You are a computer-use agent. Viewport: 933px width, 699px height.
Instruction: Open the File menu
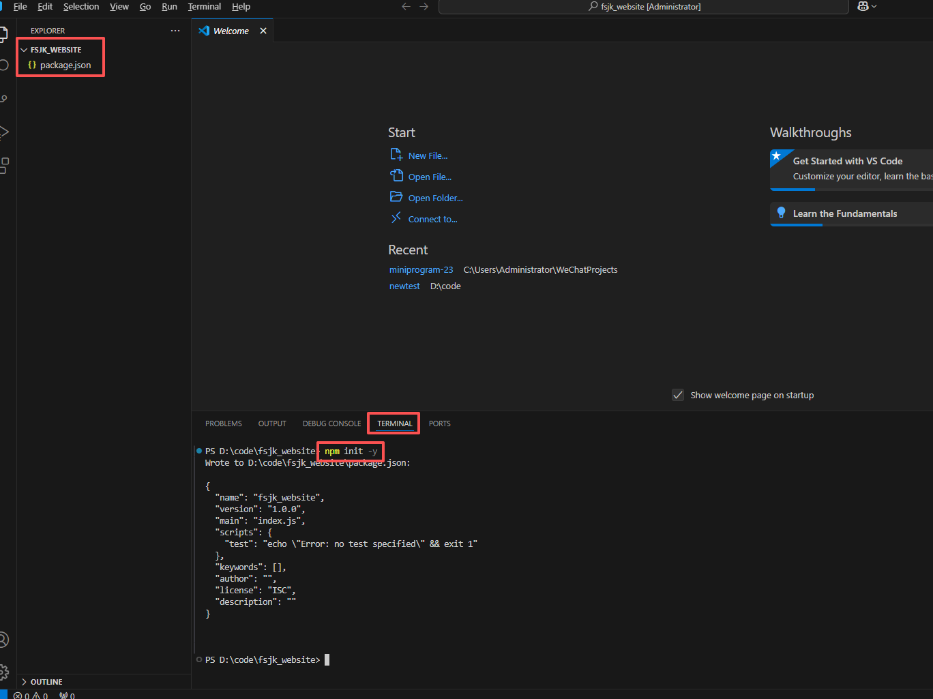click(20, 6)
